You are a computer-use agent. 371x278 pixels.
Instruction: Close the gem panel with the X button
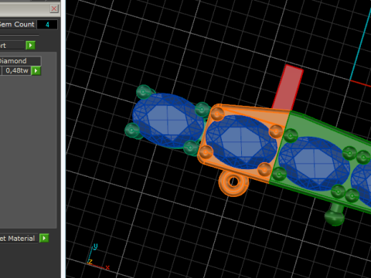(x=54, y=8)
